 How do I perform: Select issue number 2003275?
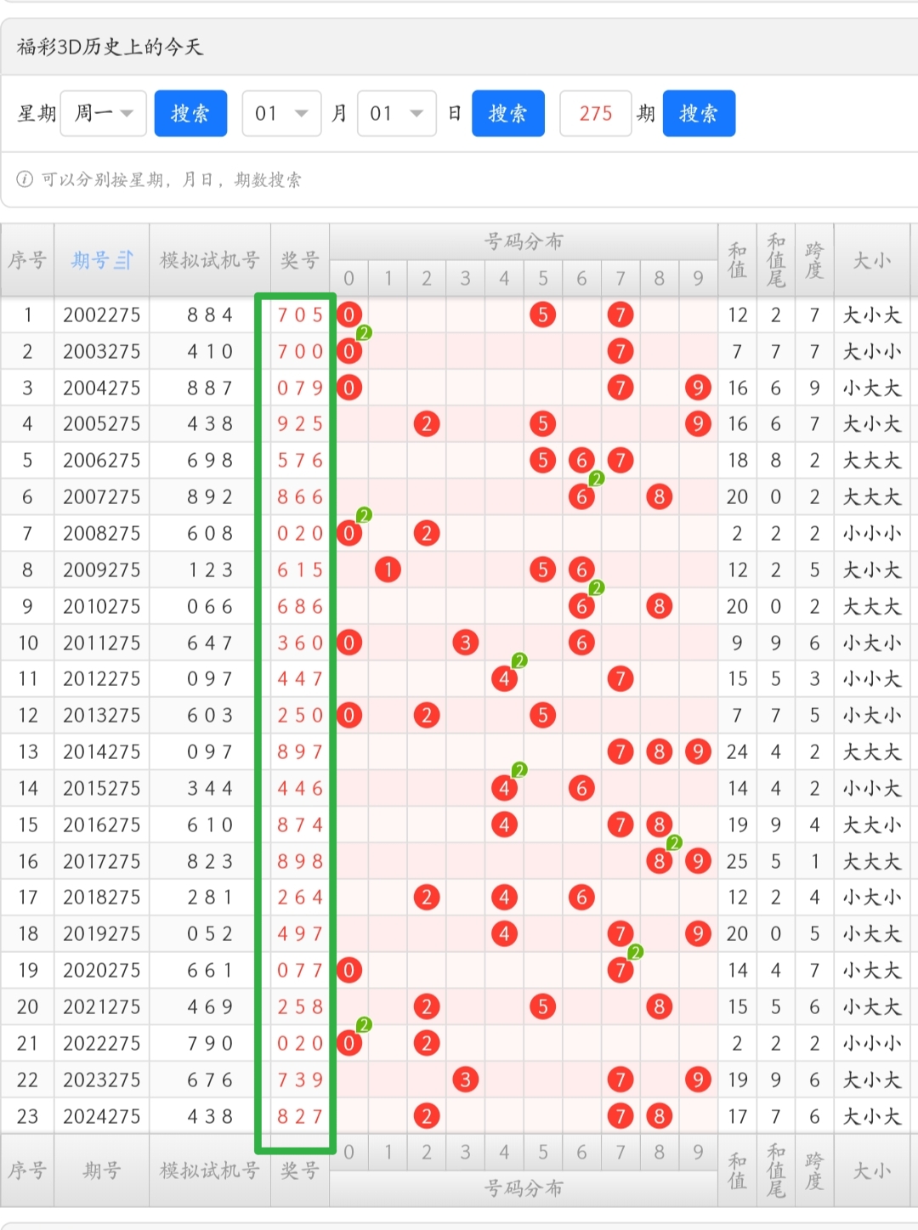pyautogui.click(x=101, y=352)
